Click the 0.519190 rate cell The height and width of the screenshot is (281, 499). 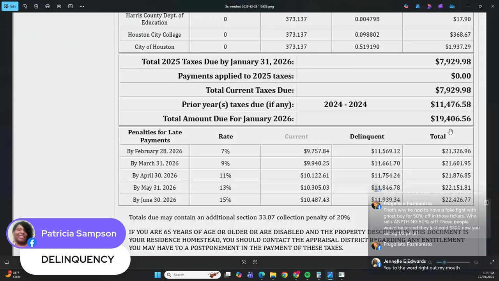[x=367, y=47]
